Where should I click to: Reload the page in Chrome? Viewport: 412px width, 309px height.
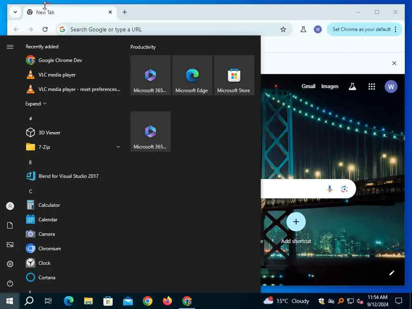(45, 29)
